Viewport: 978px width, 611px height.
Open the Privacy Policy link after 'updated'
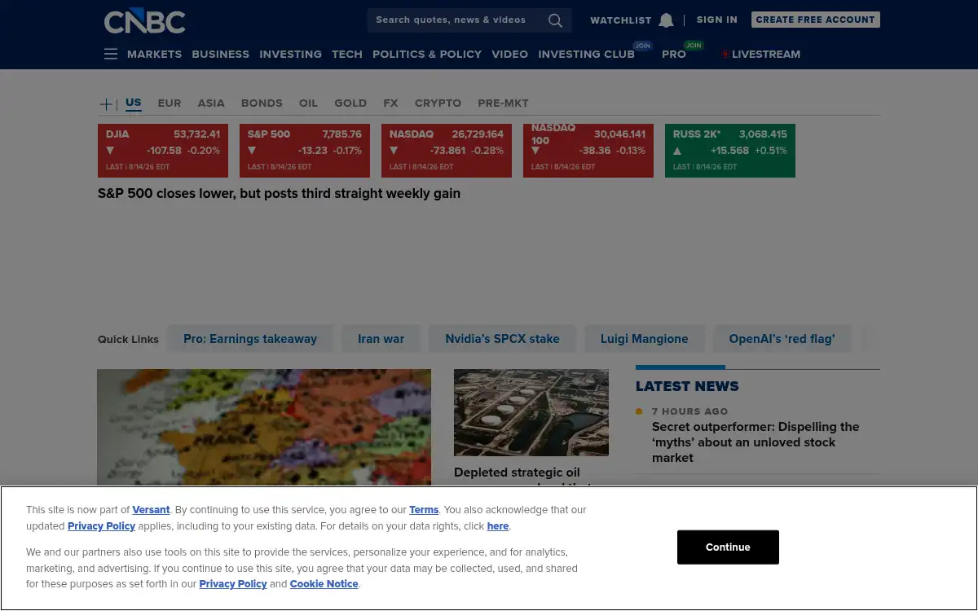[x=101, y=526]
